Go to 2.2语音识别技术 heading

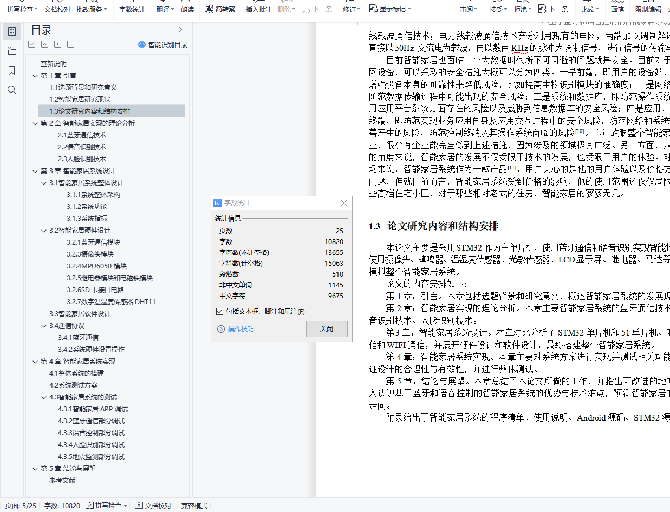coord(82,147)
